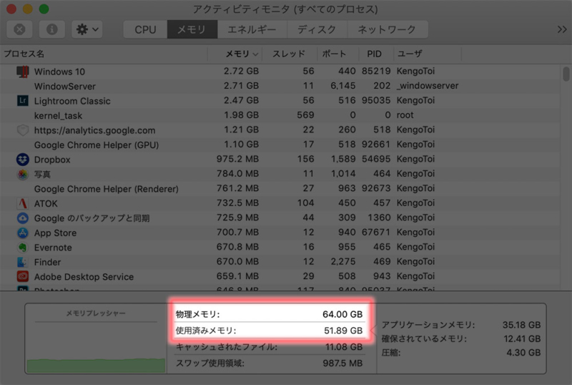Open the gear actions dropdown menu
This screenshot has height=385, width=572.
pyautogui.click(x=87, y=29)
